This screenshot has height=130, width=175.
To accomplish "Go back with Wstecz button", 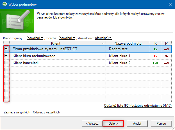I will coord(92,124).
